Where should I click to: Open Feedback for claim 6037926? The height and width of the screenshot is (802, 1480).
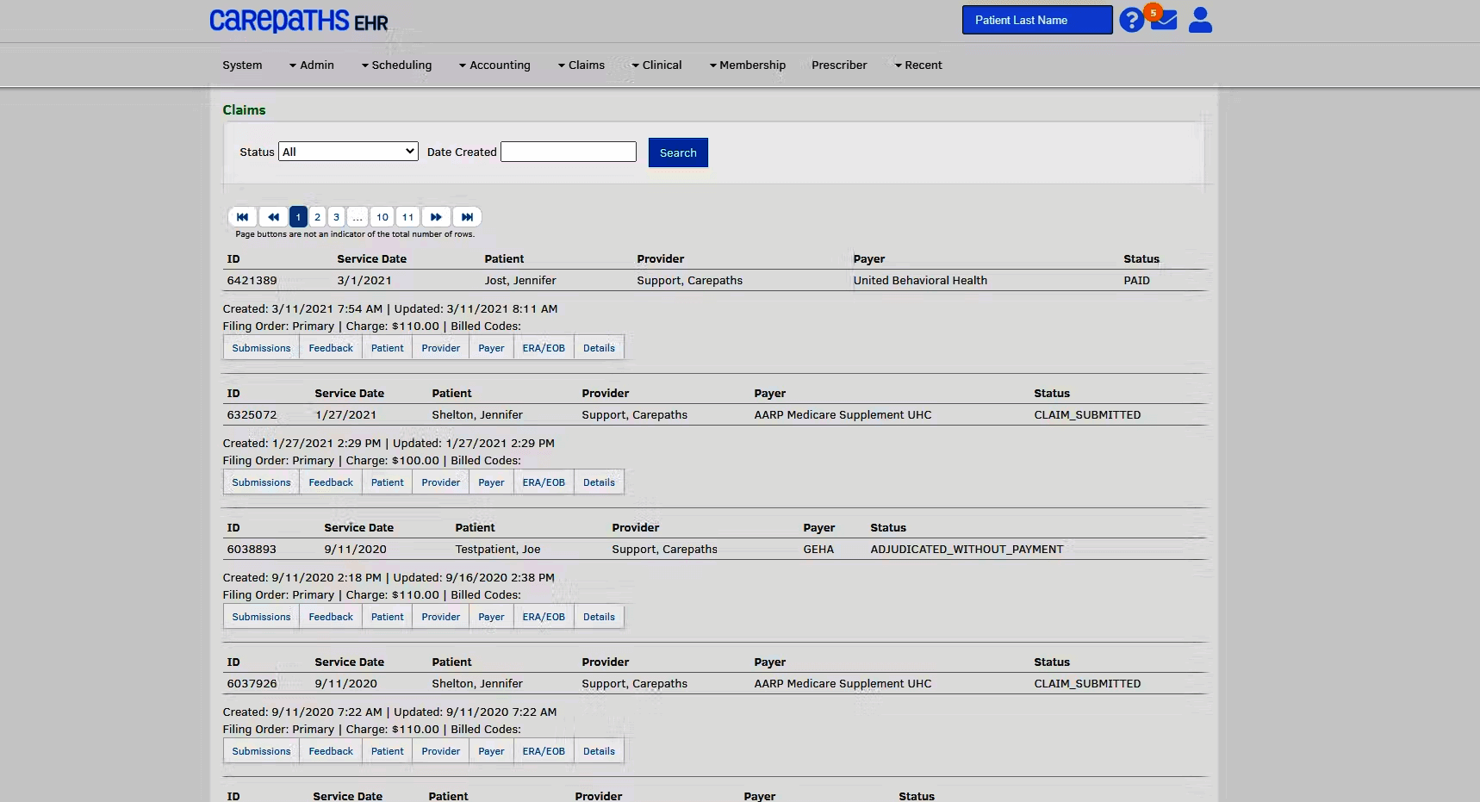[x=330, y=750]
